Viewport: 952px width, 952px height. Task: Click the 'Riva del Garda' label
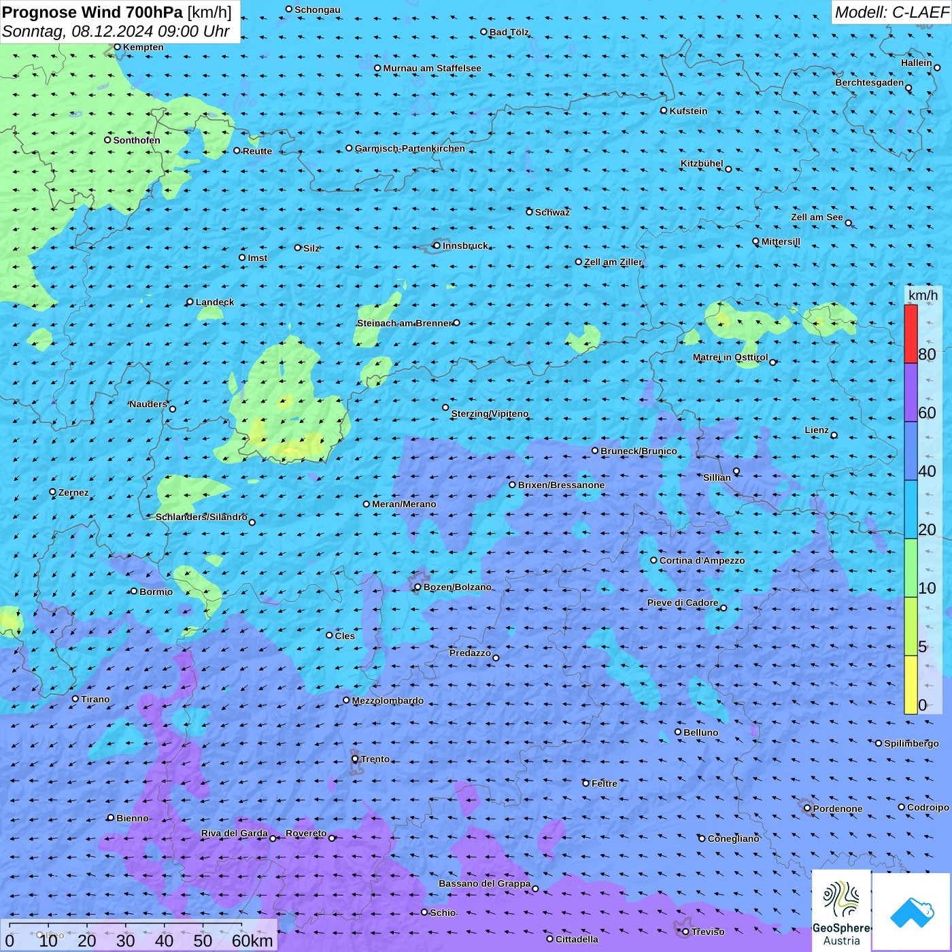235,833
